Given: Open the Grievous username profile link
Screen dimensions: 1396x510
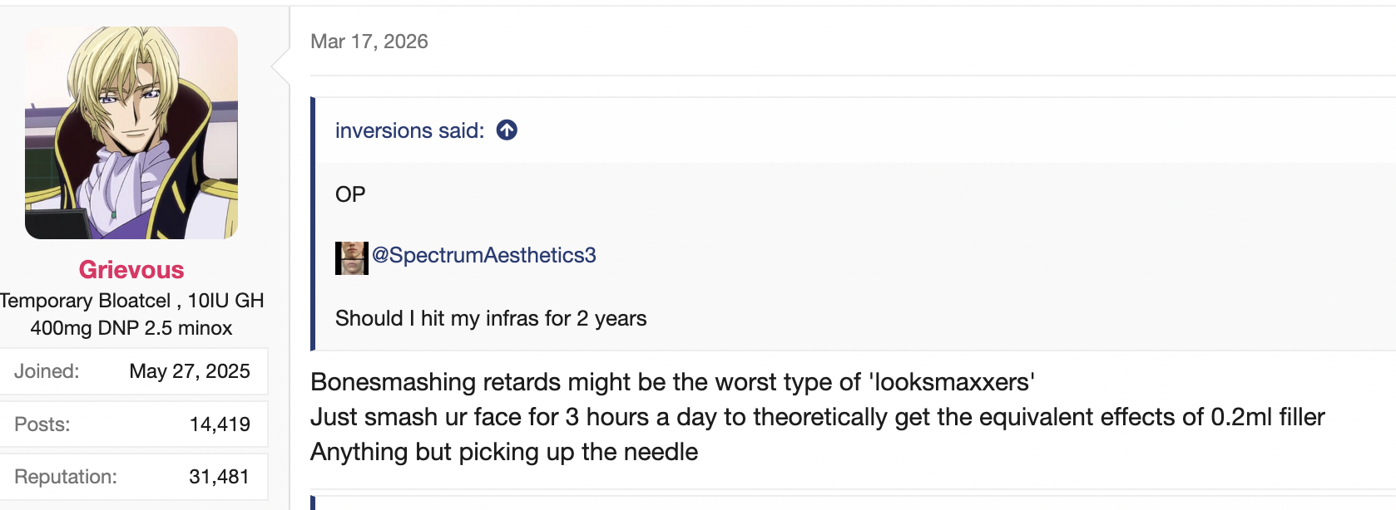Looking at the screenshot, I should pos(131,270).
